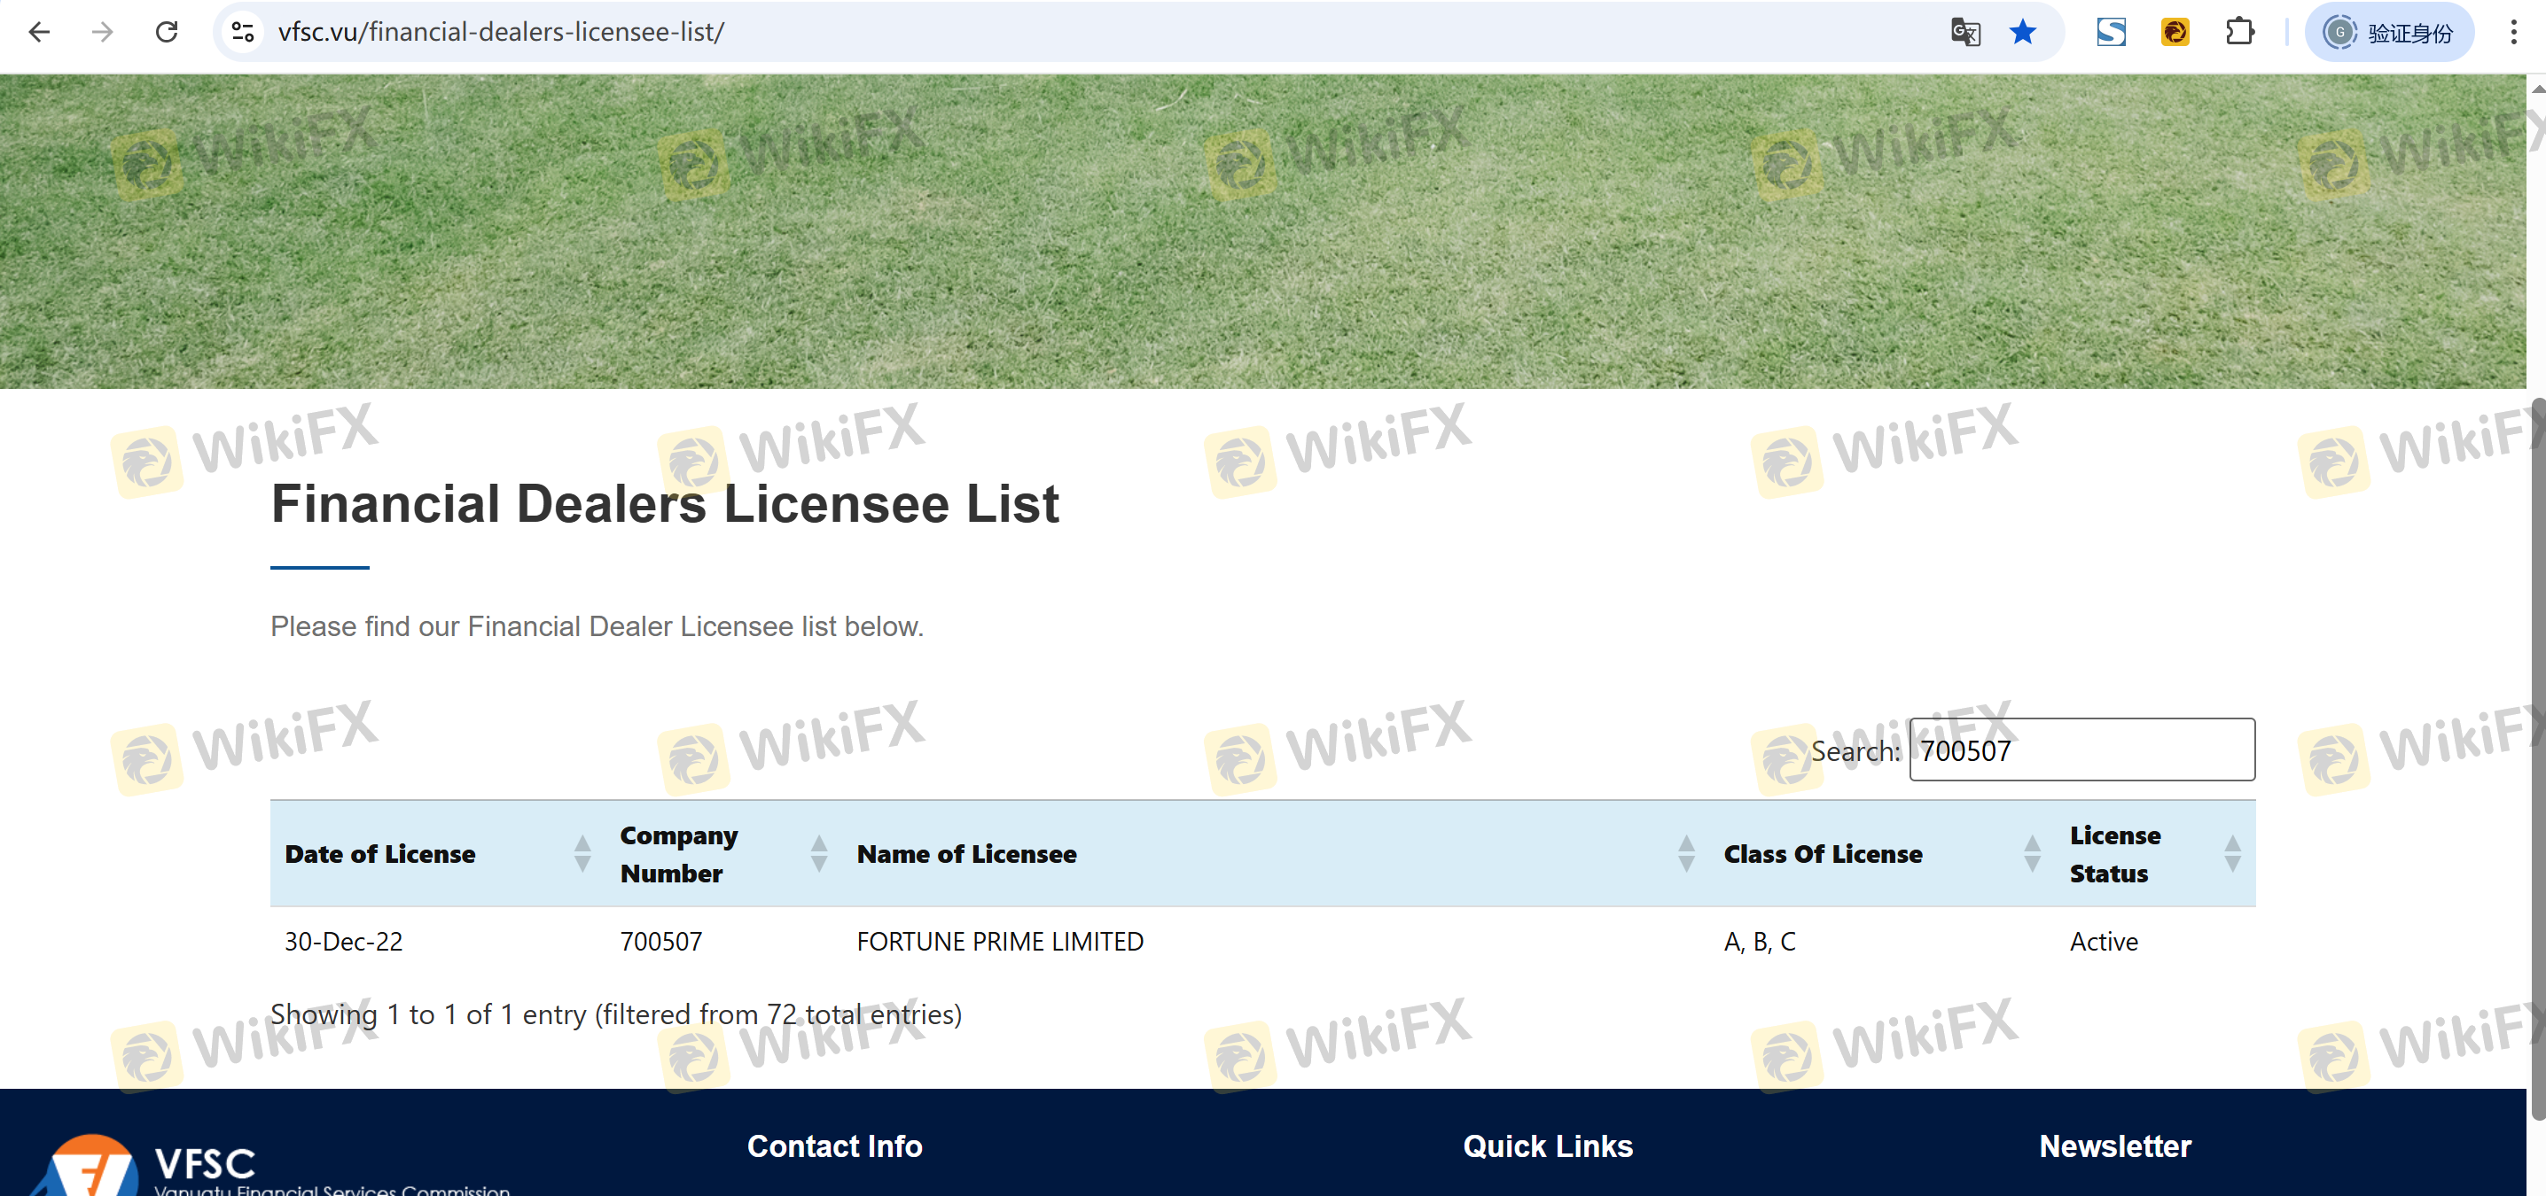
Task: Reload the VFSC page
Action: tap(167, 32)
